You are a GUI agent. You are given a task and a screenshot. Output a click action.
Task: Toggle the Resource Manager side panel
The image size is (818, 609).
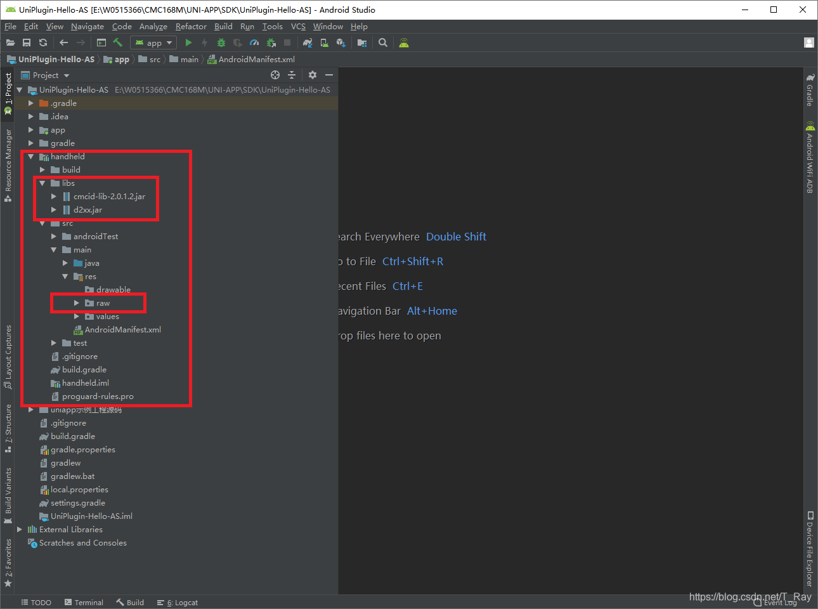coord(8,165)
